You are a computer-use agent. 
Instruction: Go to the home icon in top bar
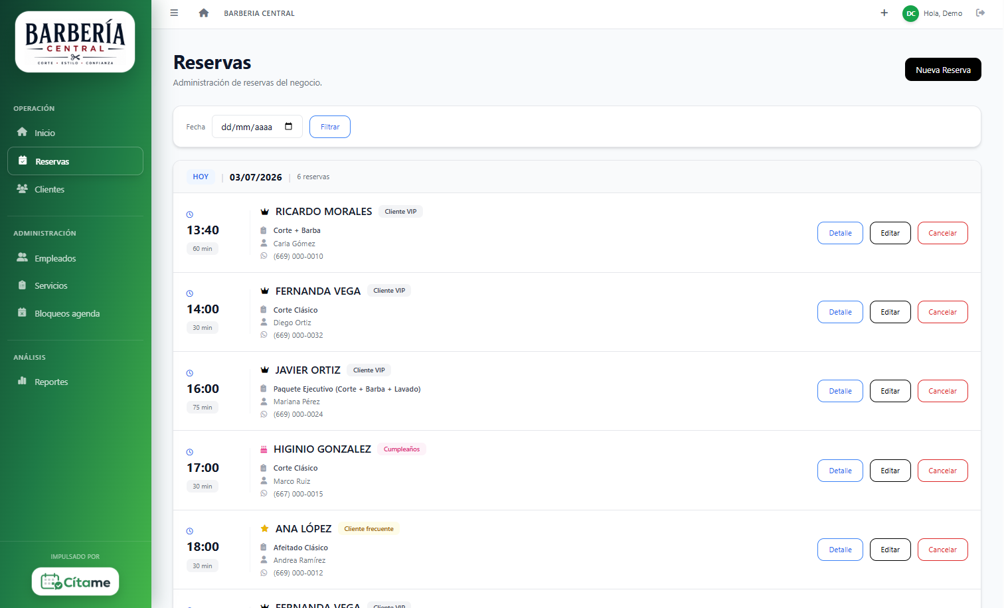tap(204, 13)
